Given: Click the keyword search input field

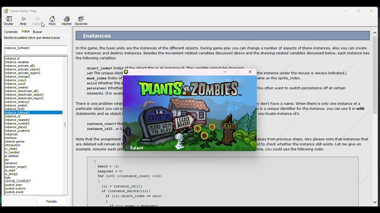Looking at the screenshot, I should [x=36, y=50].
